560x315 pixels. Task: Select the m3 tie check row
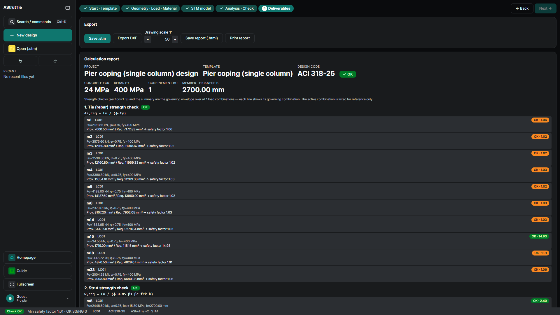(x=318, y=158)
